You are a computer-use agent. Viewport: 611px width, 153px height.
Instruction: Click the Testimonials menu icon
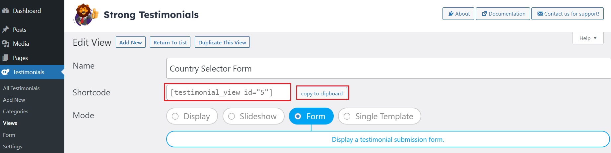pos(5,72)
